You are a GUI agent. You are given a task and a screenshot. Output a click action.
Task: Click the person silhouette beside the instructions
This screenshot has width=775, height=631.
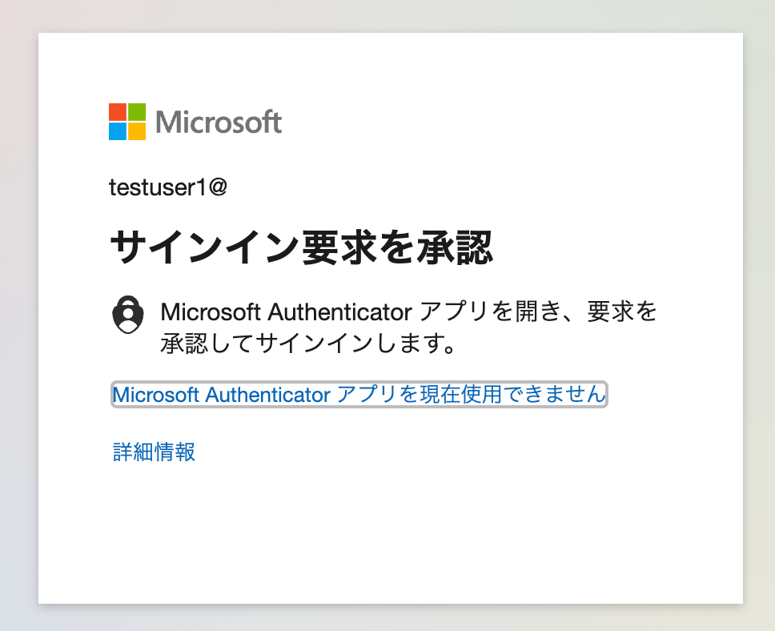click(128, 313)
